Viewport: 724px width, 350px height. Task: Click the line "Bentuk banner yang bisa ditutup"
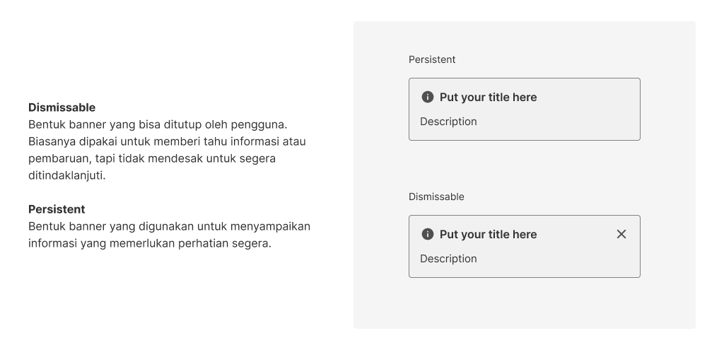pyautogui.click(x=158, y=124)
